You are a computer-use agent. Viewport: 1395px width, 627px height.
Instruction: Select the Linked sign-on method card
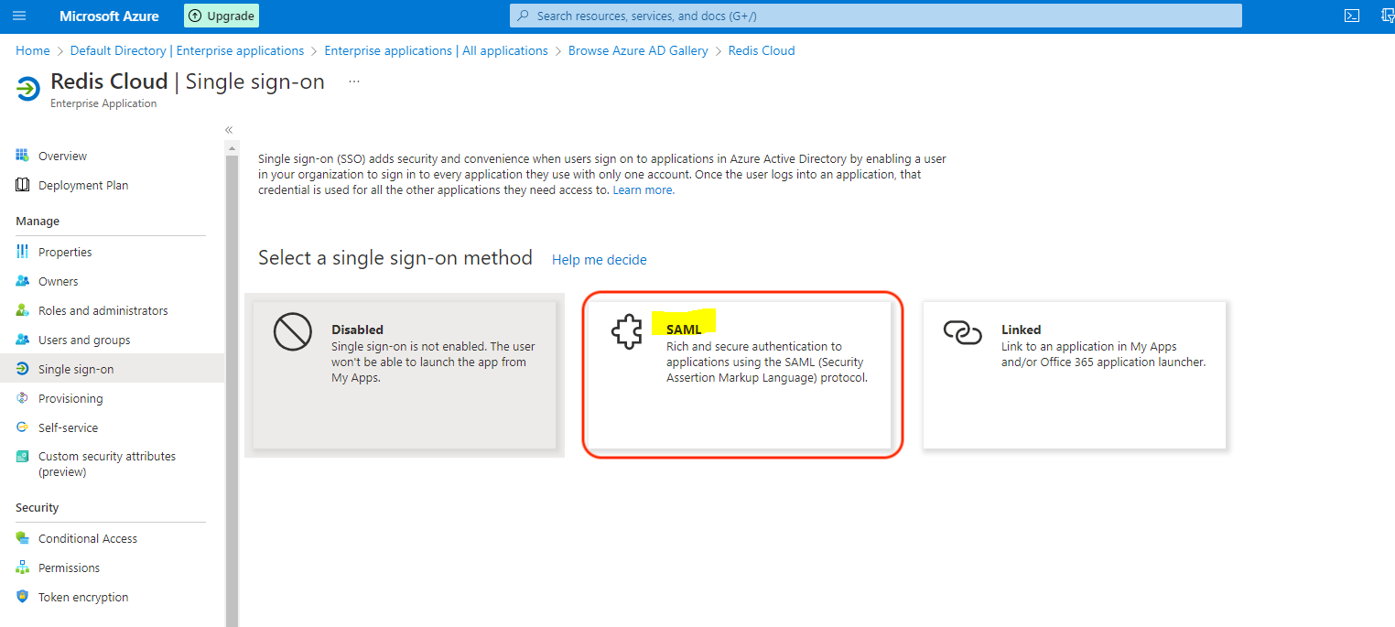[1074, 375]
